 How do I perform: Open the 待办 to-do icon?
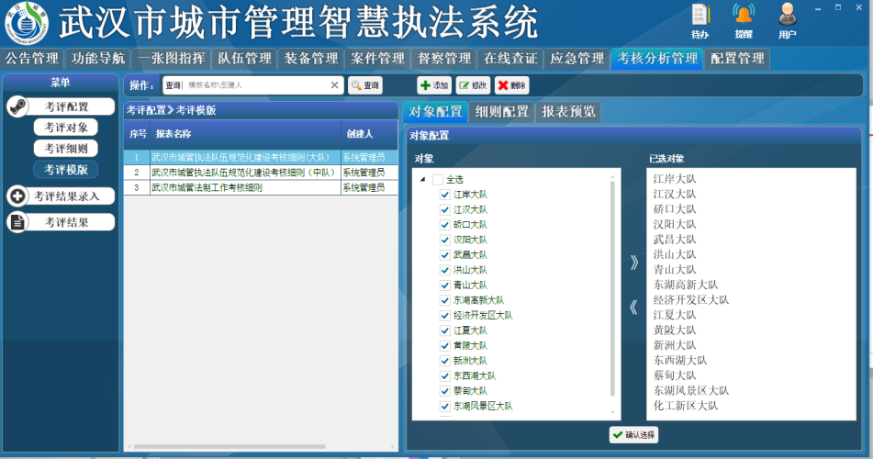click(x=700, y=16)
